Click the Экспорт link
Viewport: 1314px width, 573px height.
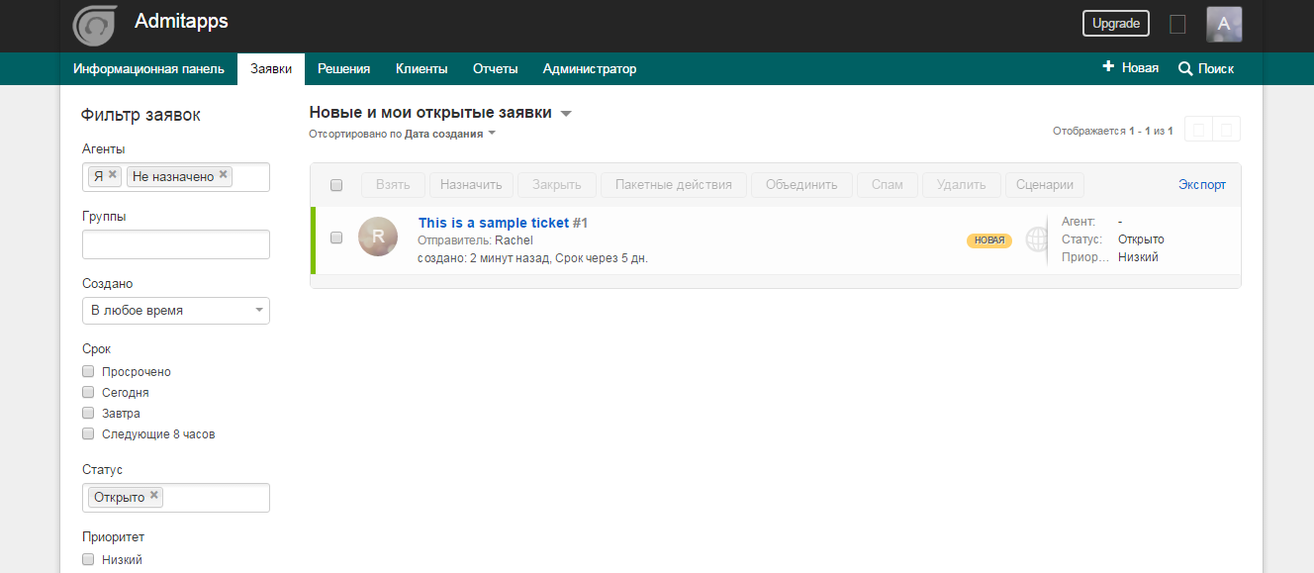click(x=1201, y=184)
